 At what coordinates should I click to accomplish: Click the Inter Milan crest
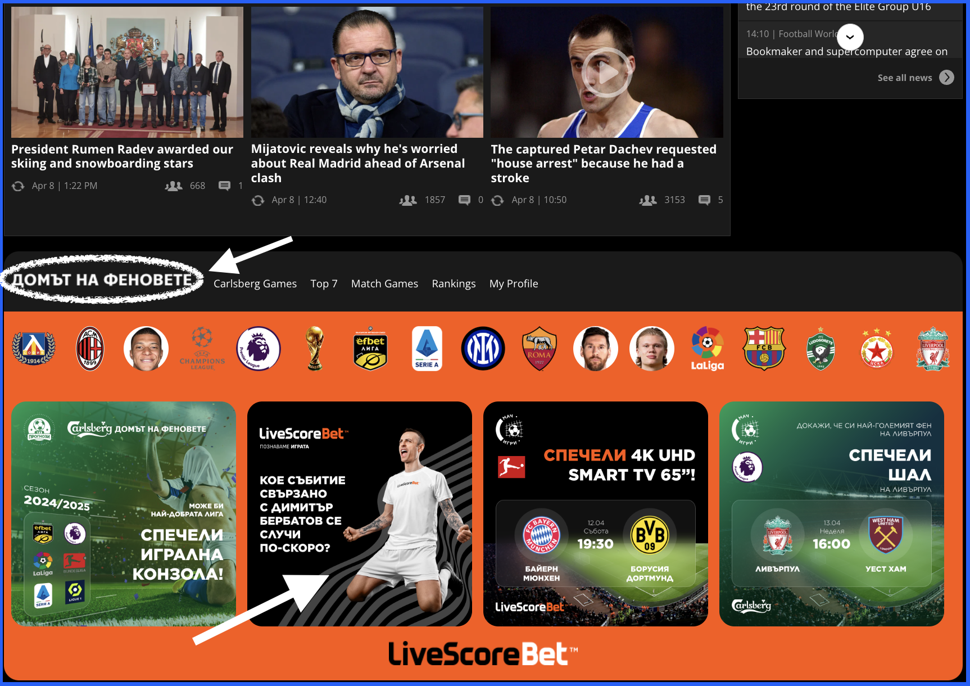click(x=483, y=349)
